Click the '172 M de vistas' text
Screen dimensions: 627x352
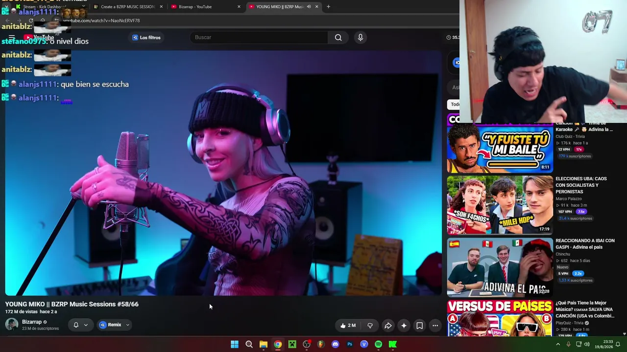21,312
